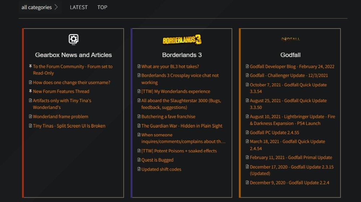
Task: Click document icon beside 'The Guardian War'
Action: [x=139, y=126]
